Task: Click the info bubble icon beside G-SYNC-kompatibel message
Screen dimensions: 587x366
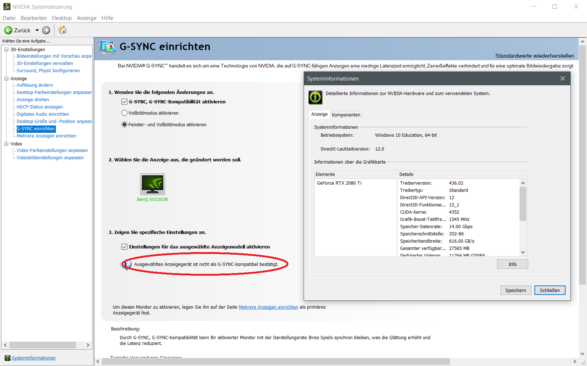Action: [126, 265]
